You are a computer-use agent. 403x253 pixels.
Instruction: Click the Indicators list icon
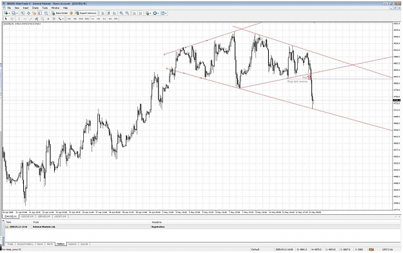(147, 13)
